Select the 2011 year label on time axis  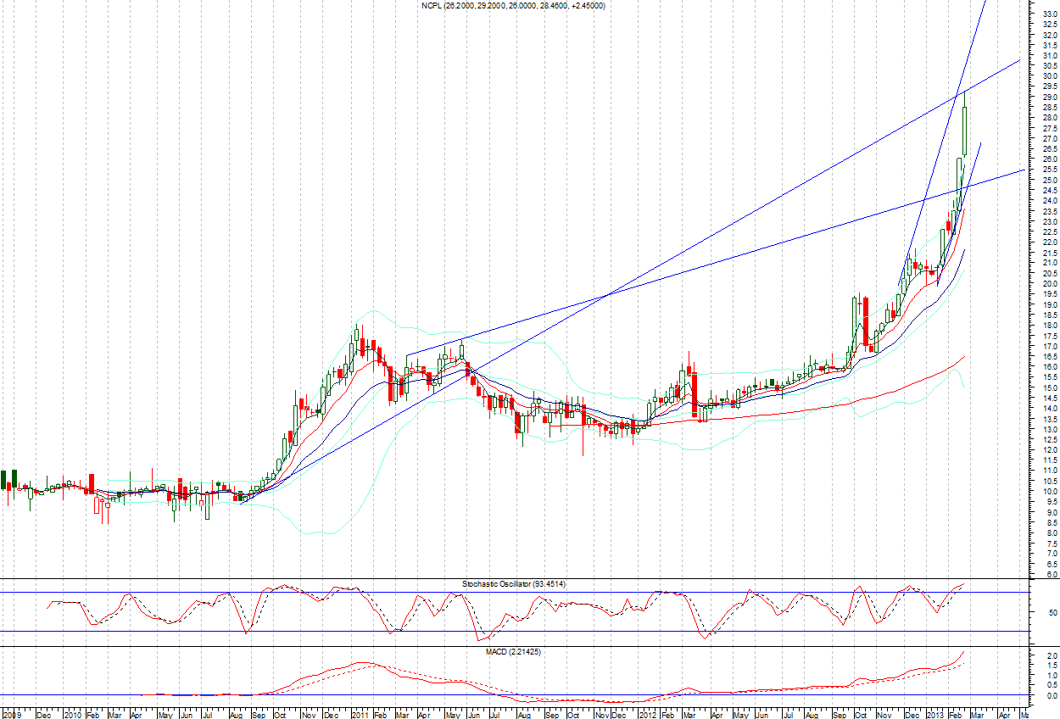(361, 714)
